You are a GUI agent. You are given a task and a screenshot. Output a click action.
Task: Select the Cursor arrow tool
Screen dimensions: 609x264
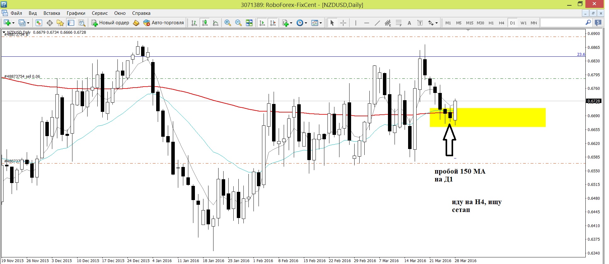[x=332, y=23]
